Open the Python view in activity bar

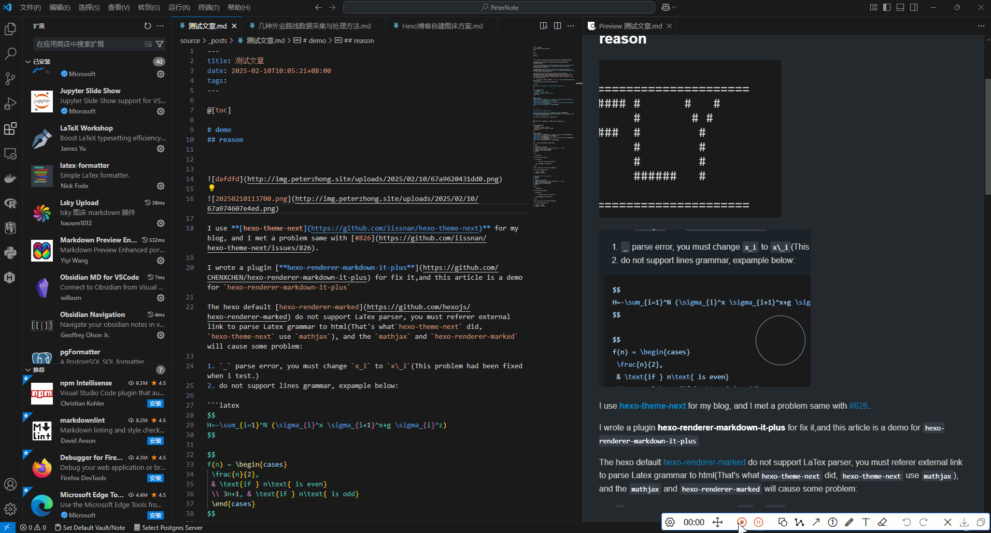coord(10,253)
